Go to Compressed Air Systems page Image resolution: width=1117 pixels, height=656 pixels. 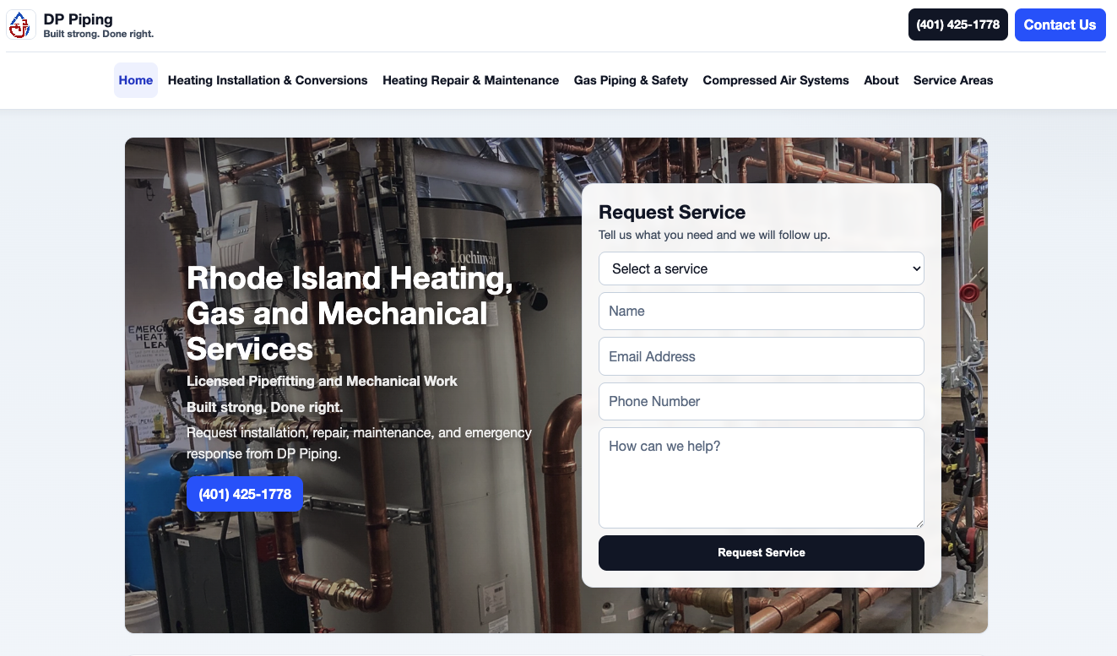pos(776,80)
